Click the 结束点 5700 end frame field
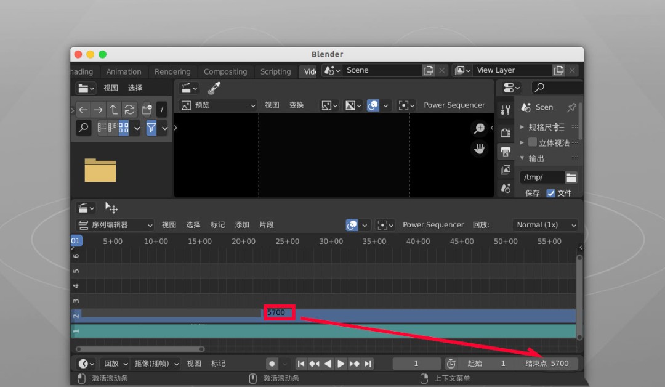The image size is (665, 387). (x=547, y=364)
